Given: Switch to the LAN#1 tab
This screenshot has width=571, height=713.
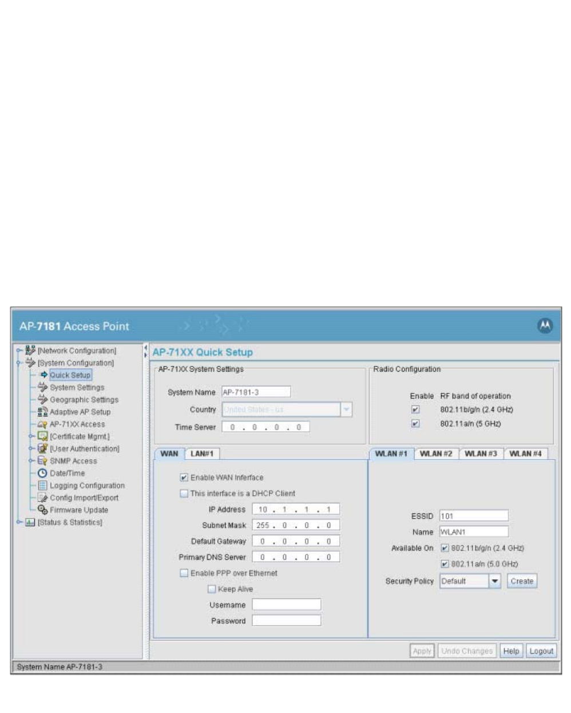Looking at the screenshot, I should [x=202, y=453].
